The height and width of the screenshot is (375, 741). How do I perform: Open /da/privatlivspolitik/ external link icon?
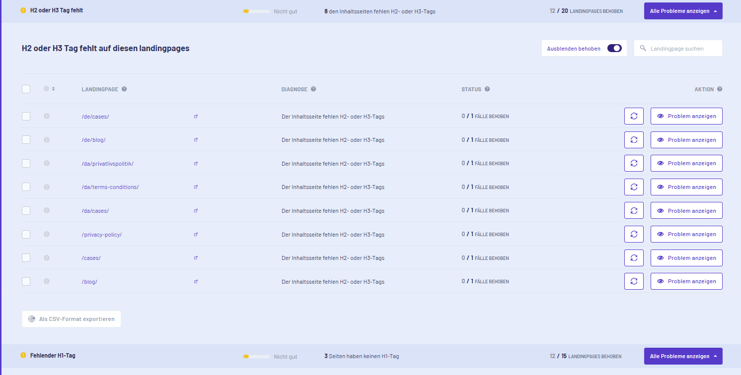pyautogui.click(x=196, y=164)
